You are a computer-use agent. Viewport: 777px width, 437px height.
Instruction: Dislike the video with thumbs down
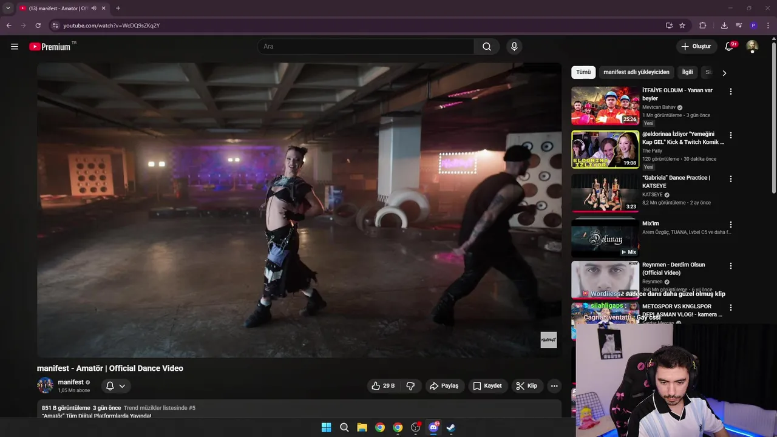coord(410,386)
